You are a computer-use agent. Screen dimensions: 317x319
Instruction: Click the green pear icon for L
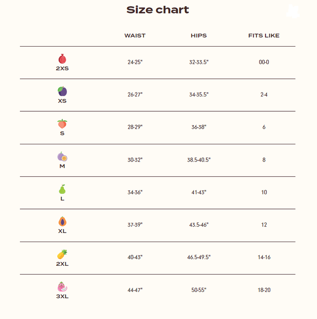tap(62, 189)
